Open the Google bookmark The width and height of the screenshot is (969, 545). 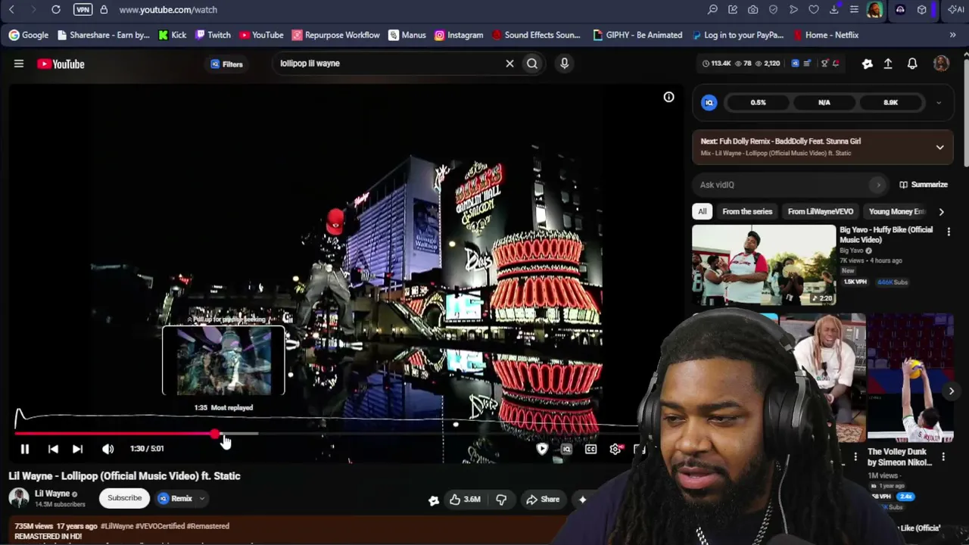click(x=29, y=35)
